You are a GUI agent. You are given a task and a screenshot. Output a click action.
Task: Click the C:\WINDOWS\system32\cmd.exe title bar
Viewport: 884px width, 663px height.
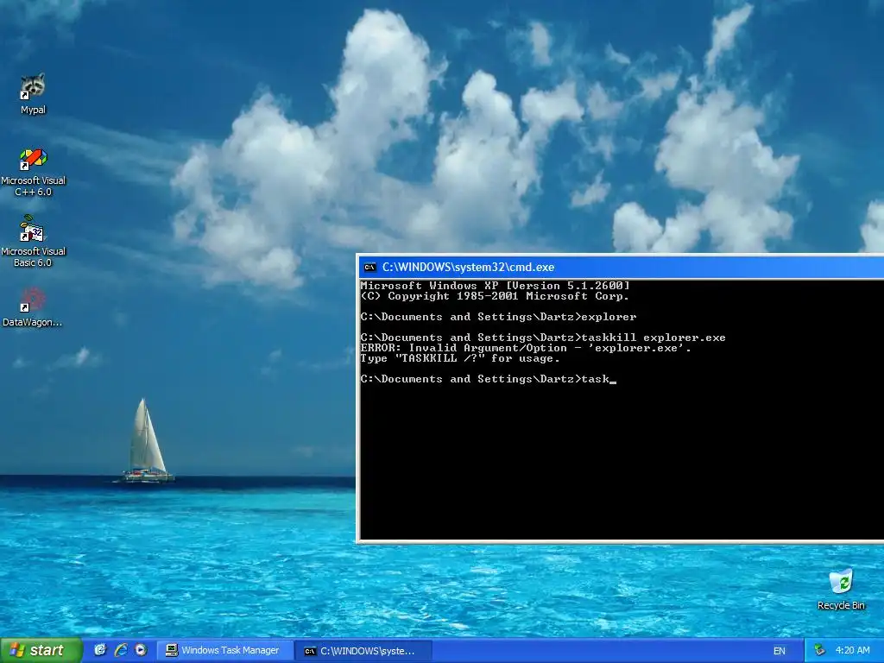tap(620, 268)
